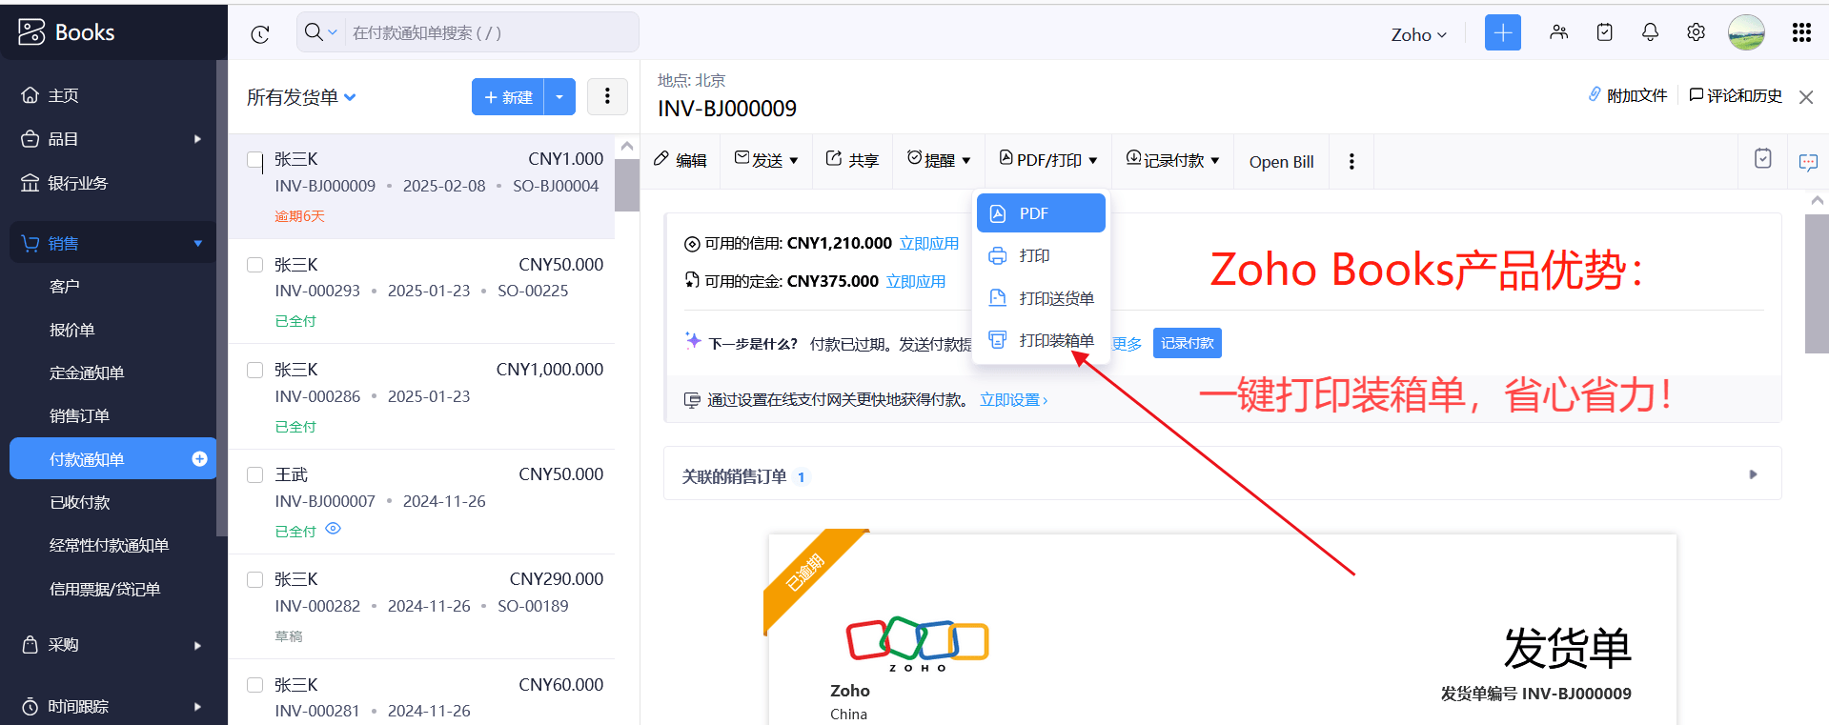Click the contacts/referral people icon in header
Viewport: 1829px width, 725px height.
click(x=1558, y=32)
